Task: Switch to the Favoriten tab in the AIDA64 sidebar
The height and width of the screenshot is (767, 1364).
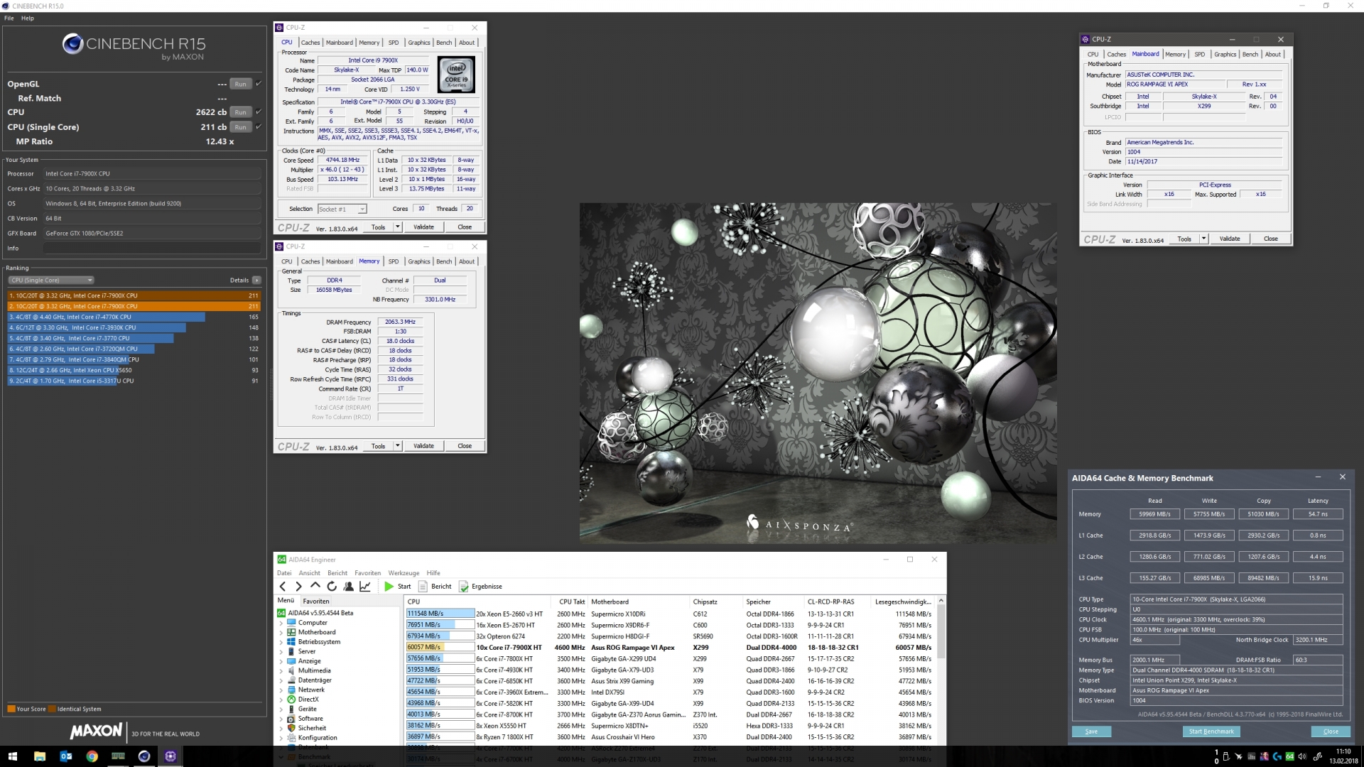Action: tap(316, 601)
